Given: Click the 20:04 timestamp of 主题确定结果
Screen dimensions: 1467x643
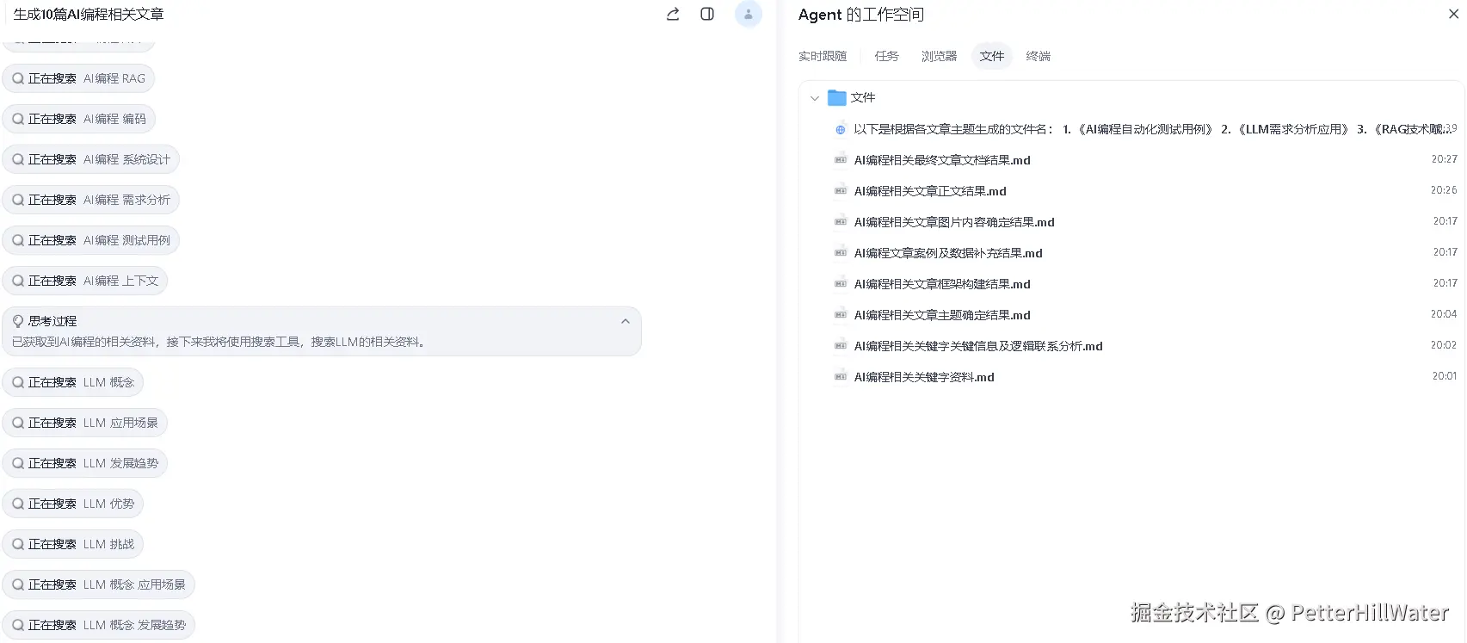Looking at the screenshot, I should (1444, 314).
